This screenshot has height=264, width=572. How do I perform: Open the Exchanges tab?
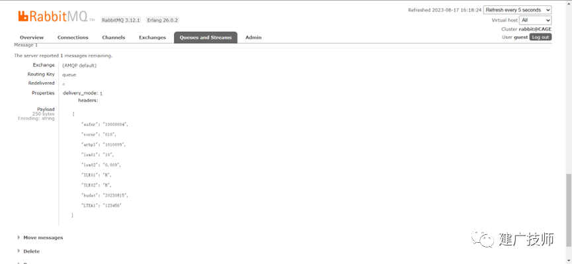point(152,37)
